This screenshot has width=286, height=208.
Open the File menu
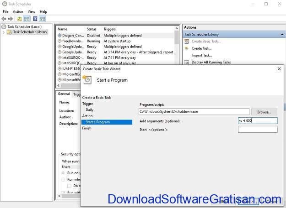tap(5, 11)
